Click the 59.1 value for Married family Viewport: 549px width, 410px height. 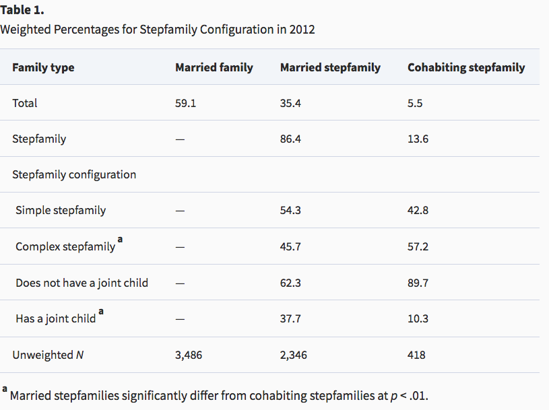click(x=185, y=103)
